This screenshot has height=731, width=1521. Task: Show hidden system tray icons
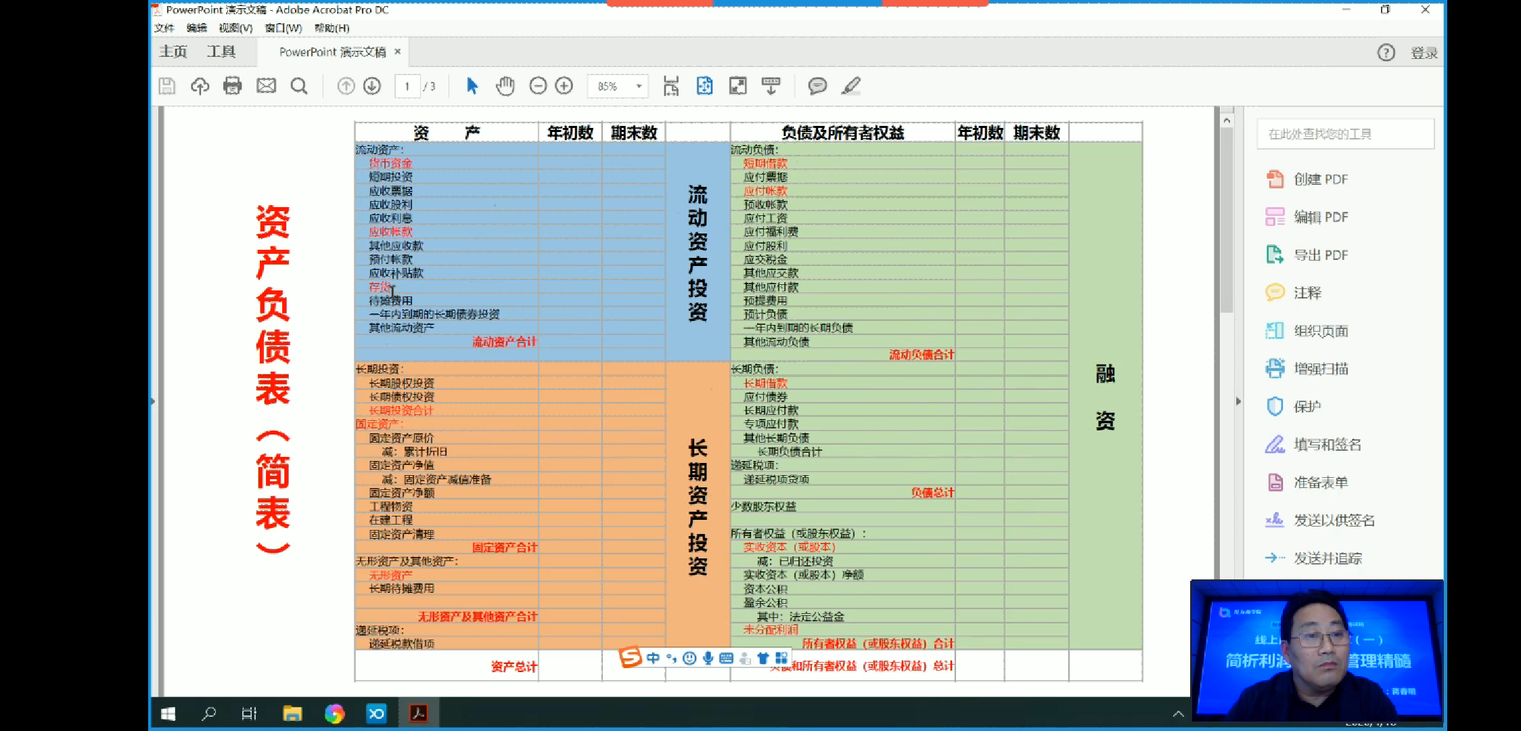[x=1178, y=714]
